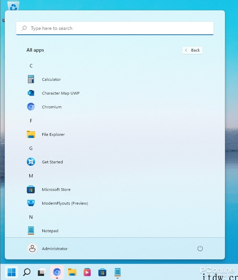The width and height of the screenshot is (238, 280).
Task: Select the File Explorer text label
Action: click(53, 134)
